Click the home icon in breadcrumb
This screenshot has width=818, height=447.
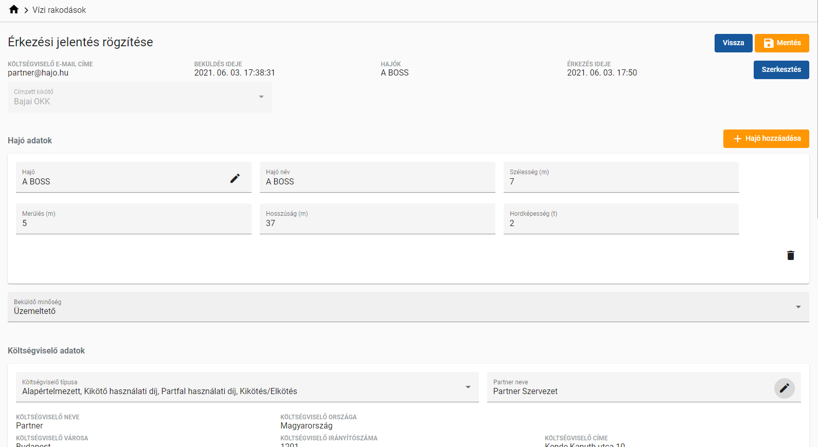(14, 10)
